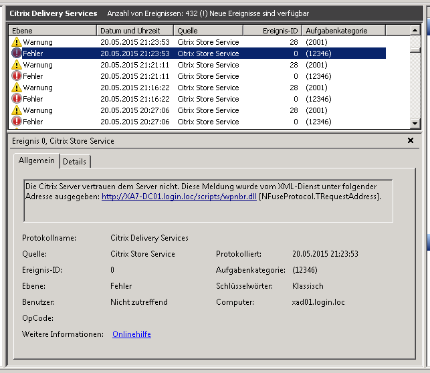Click the Protokollname value Citrix Delivery Services
The width and height of the screenshot is (430, 373).
pos(149,238)
